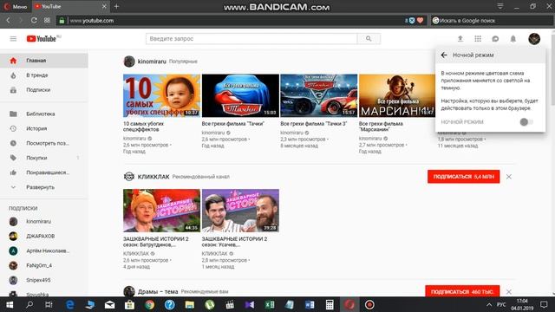The image size is (555, 312).
Task: Open История in the sidebar
Action: [44, 128]
